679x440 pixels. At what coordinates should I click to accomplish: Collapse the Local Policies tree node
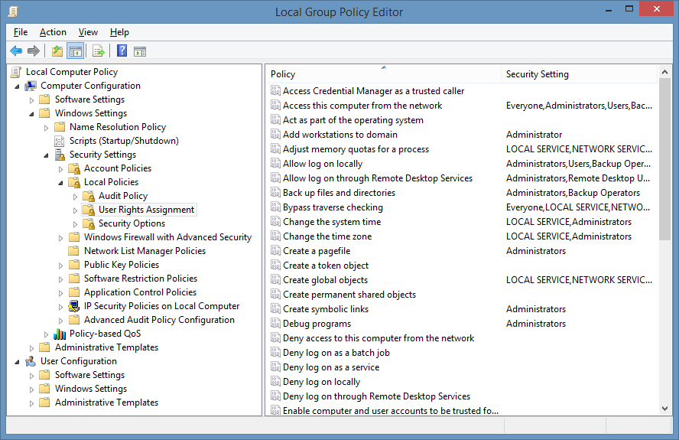tap(60, 183)
